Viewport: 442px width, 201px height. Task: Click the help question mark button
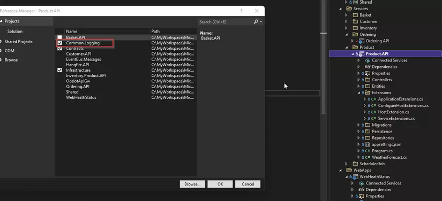(241, 11)
